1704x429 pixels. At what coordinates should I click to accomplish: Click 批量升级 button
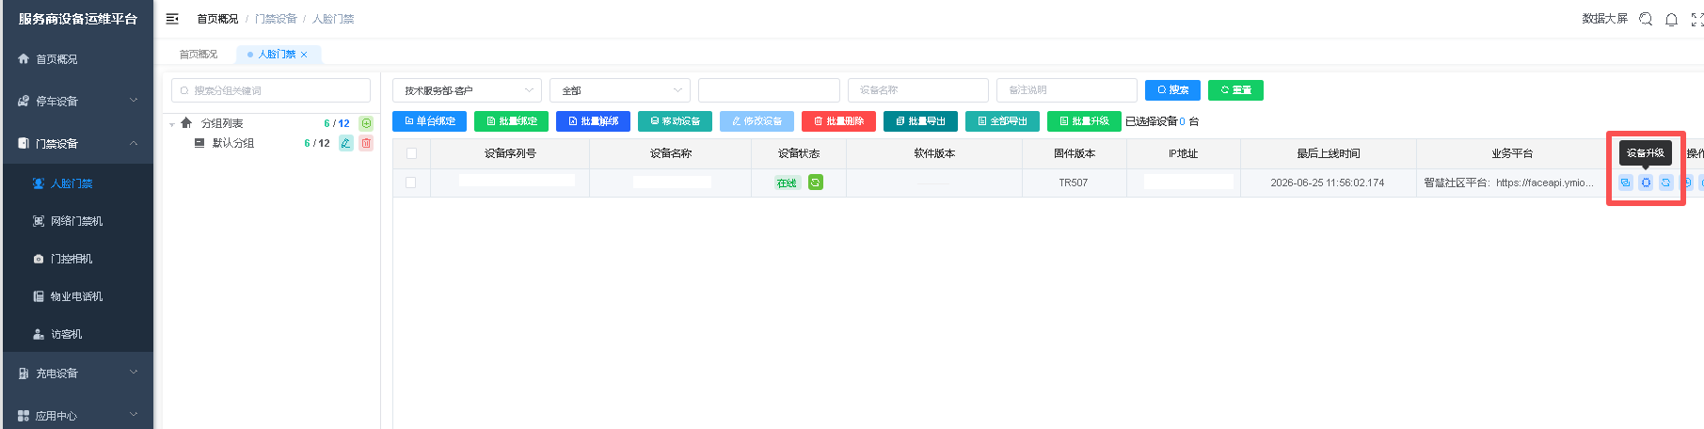click(x=1084, y=121)
